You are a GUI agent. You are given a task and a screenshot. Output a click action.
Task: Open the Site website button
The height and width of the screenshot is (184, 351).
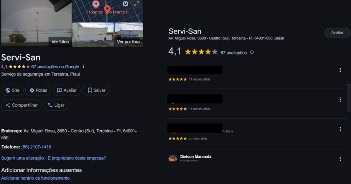12,90
